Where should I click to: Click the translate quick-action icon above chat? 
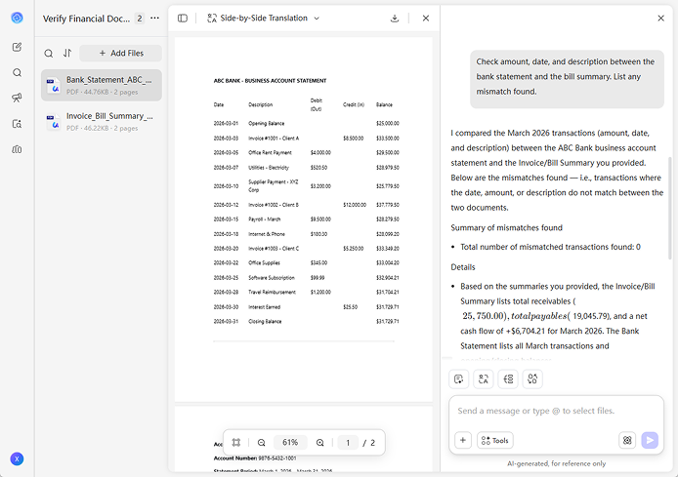coord(484,379)
